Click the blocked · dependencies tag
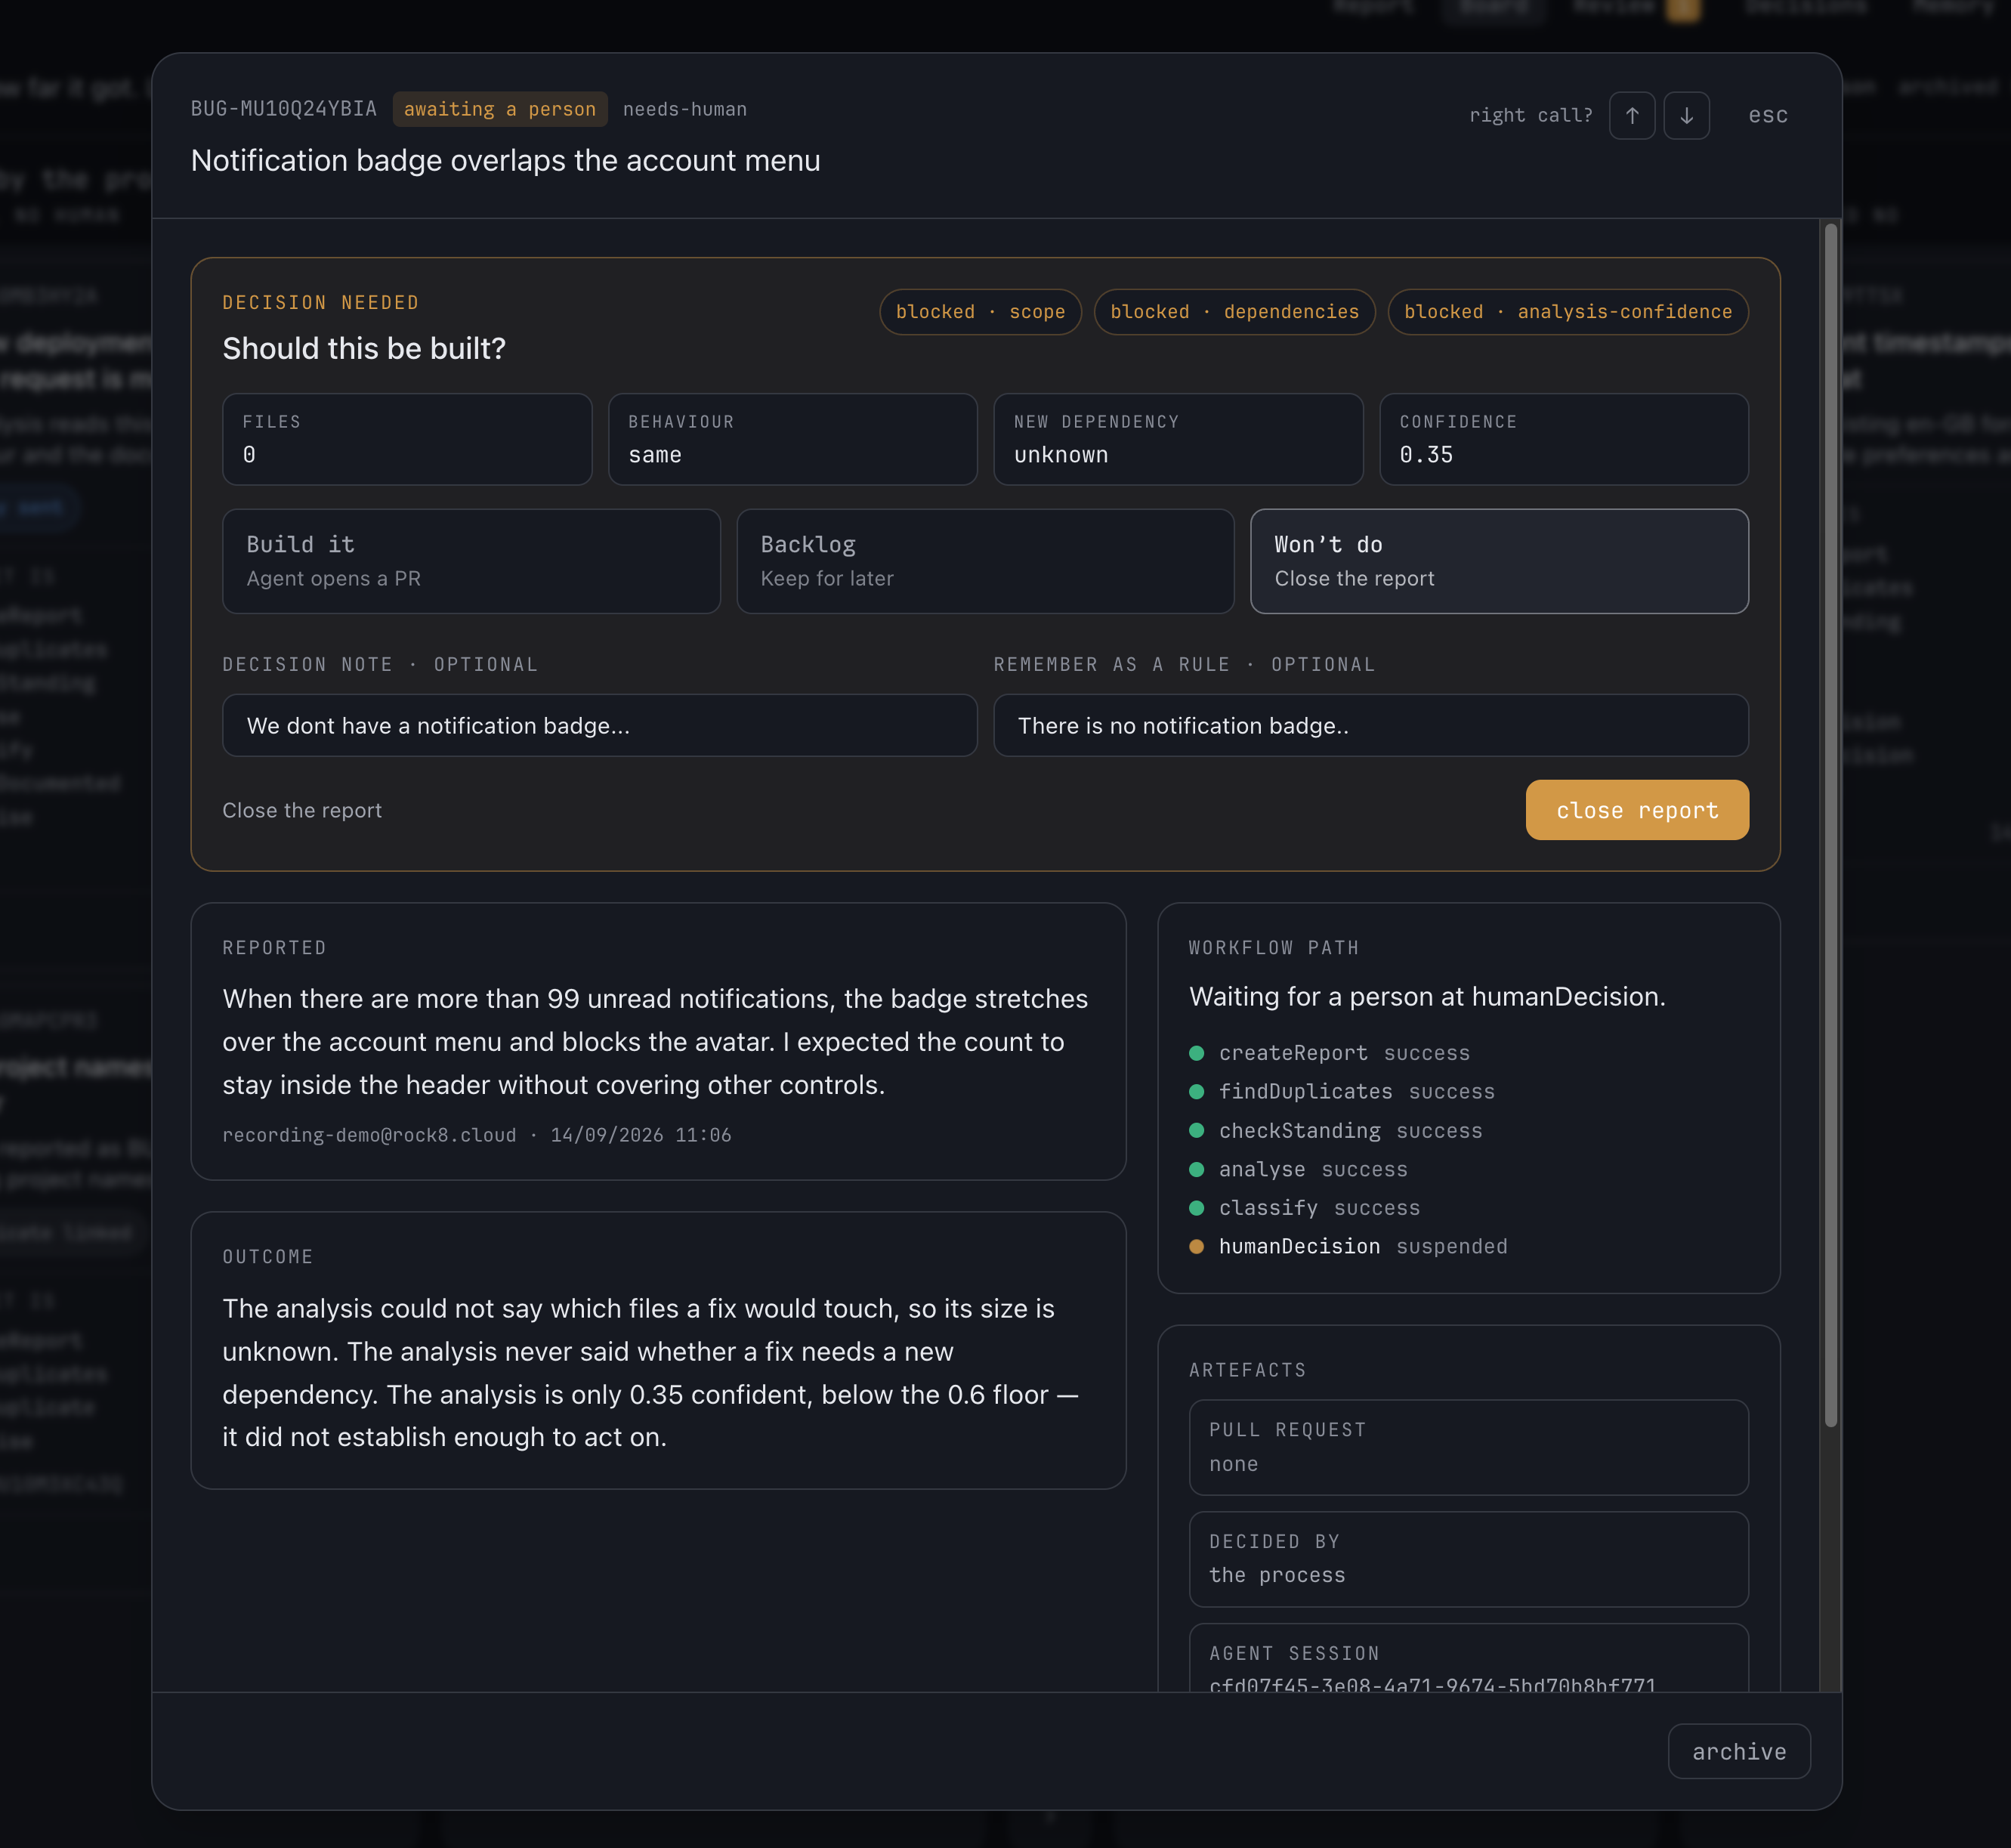 click(x=1234, y=312)
